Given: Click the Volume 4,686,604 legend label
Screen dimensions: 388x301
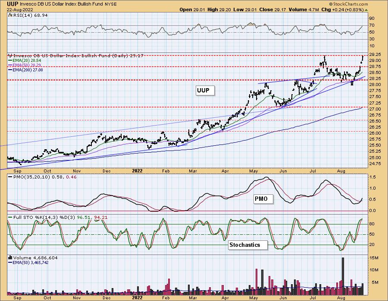Looking at the screenshot, I should click(x=35, y=258).
